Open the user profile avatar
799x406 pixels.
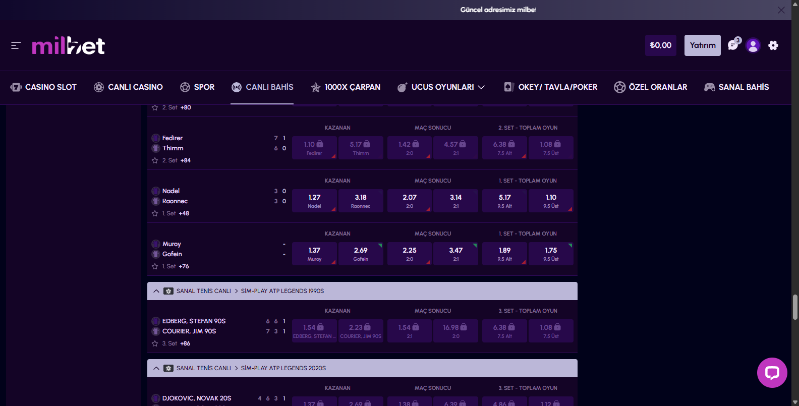[753, 45]
